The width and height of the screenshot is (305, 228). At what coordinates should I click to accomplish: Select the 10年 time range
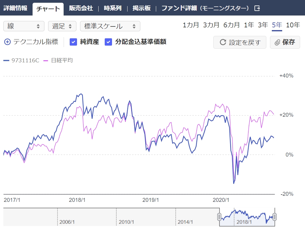pyautogui.click(x=293, y=25)
